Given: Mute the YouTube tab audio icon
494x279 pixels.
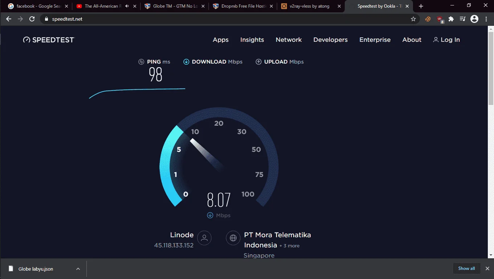Looking at the screenshot, I should tap(127, 6).
